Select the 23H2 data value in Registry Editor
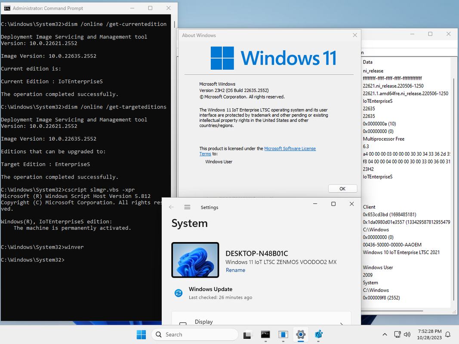The height and width of the screenshot is (344, 459). point(368,169)
